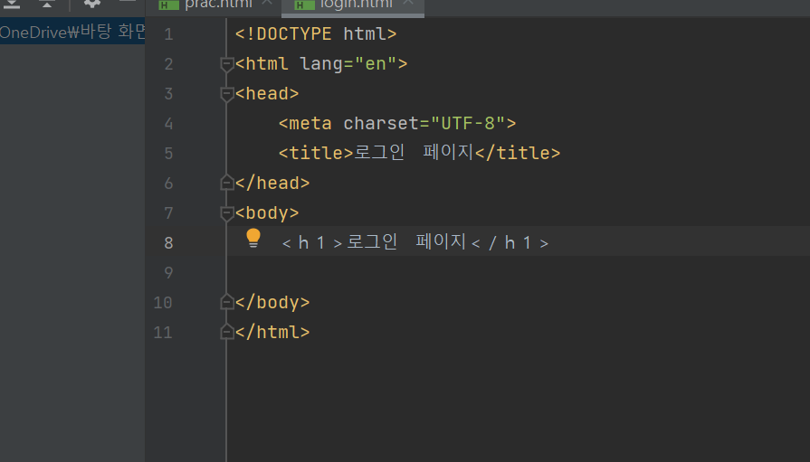Click line number 9 in the gutter
The image size is (810, 462).
tap(168, 272)
